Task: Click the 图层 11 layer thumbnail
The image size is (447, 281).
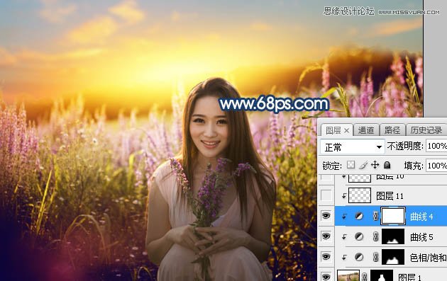Action: click(360, 195)
